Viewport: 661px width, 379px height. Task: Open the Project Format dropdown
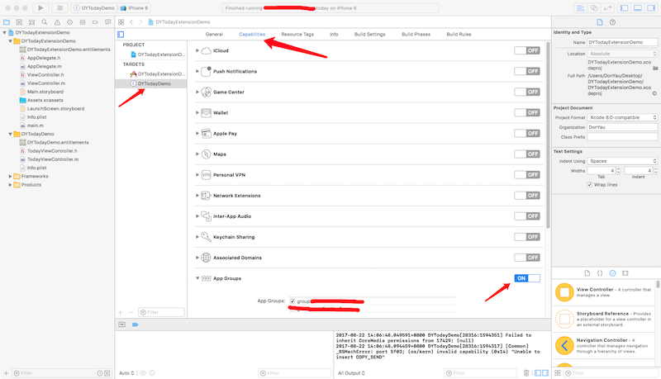(x=622, y=117)
